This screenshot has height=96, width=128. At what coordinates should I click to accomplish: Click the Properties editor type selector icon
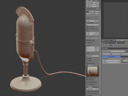click(103, 43)
